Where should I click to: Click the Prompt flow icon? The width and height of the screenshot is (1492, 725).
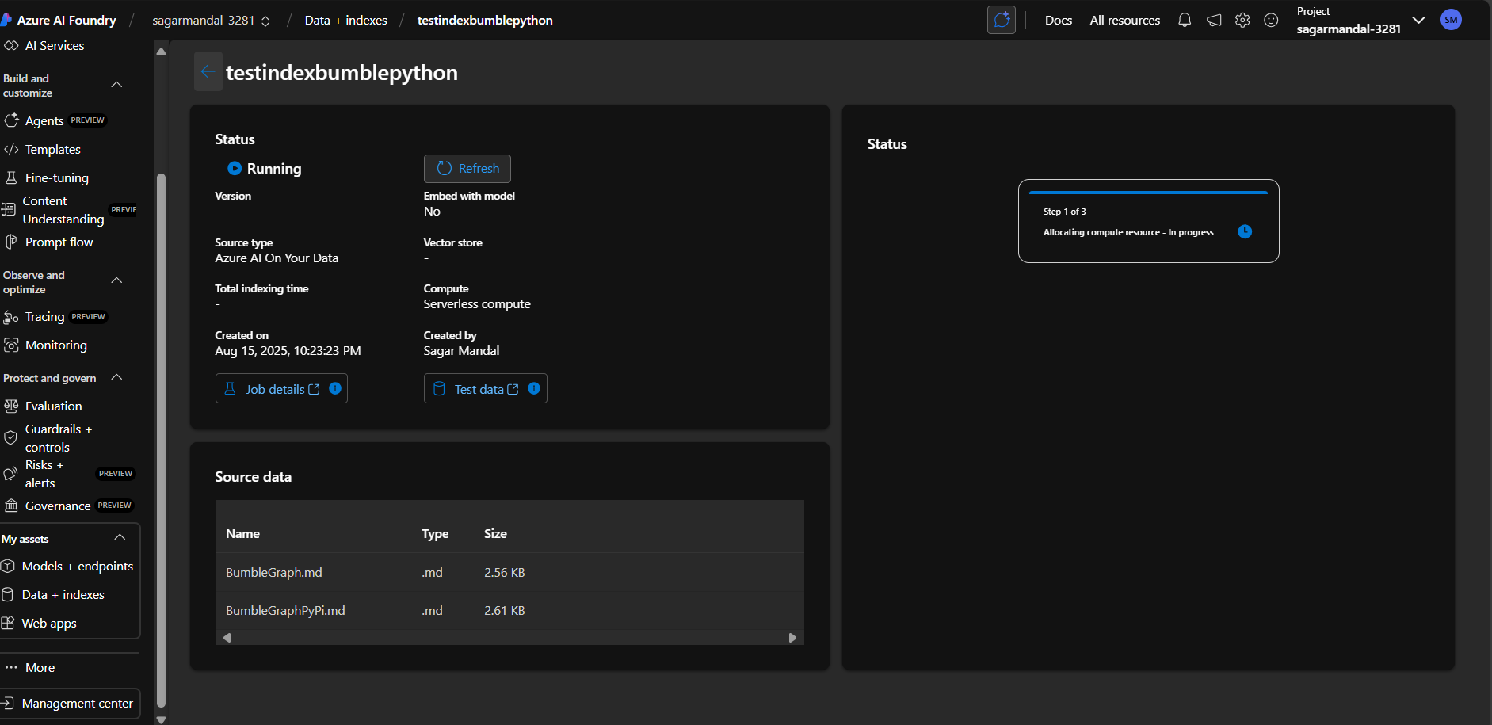tap(11, 242)
